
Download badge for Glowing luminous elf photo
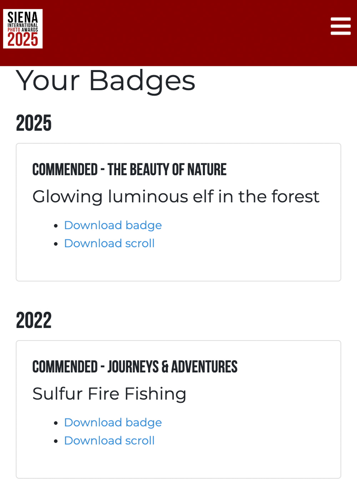click(x=113, y=225)
